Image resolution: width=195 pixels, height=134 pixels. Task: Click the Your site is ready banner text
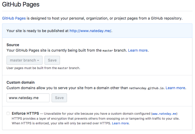pyautogui.click(x=38, y=31)
